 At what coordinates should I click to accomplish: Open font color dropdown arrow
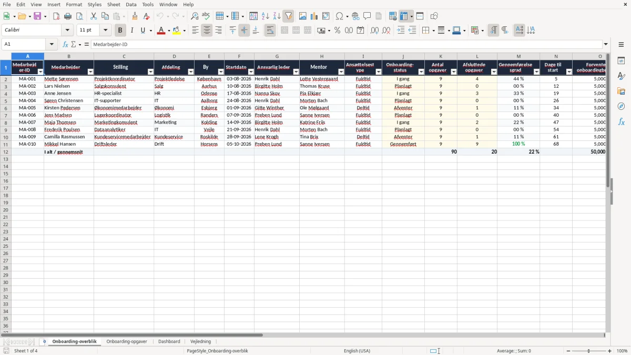(168, 31)
